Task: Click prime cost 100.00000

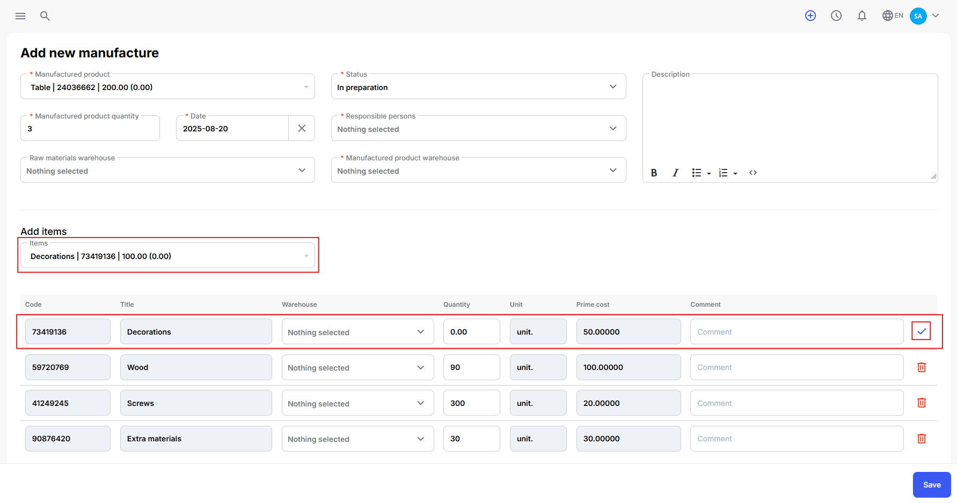Action: tap(629, 367)
